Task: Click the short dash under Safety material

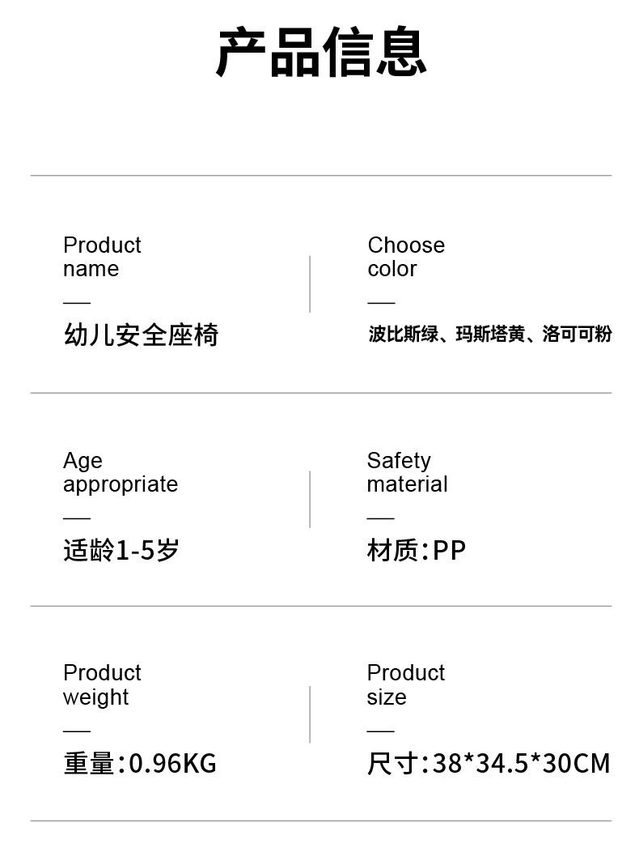Action: tap(380, 517)
